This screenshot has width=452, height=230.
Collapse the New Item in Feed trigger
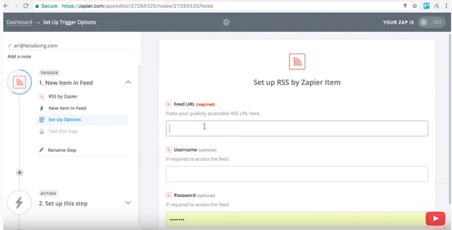pyautogui.click(x=128, y=82)
